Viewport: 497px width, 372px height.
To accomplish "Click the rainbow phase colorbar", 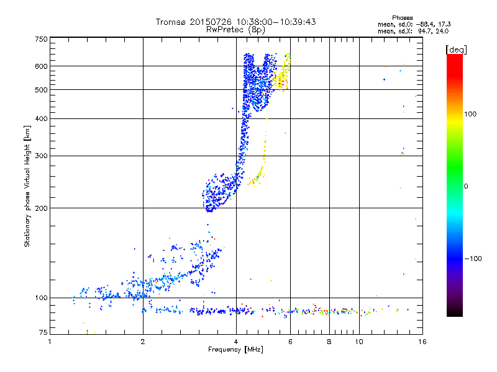I will [x=455, y=185].
